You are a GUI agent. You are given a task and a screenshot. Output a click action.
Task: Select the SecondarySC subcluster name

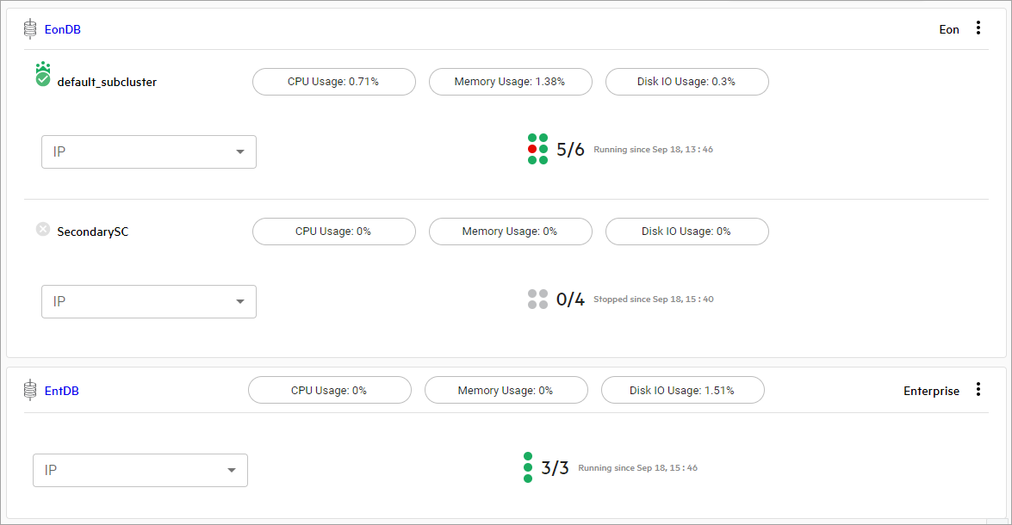(x=93, y=232)
